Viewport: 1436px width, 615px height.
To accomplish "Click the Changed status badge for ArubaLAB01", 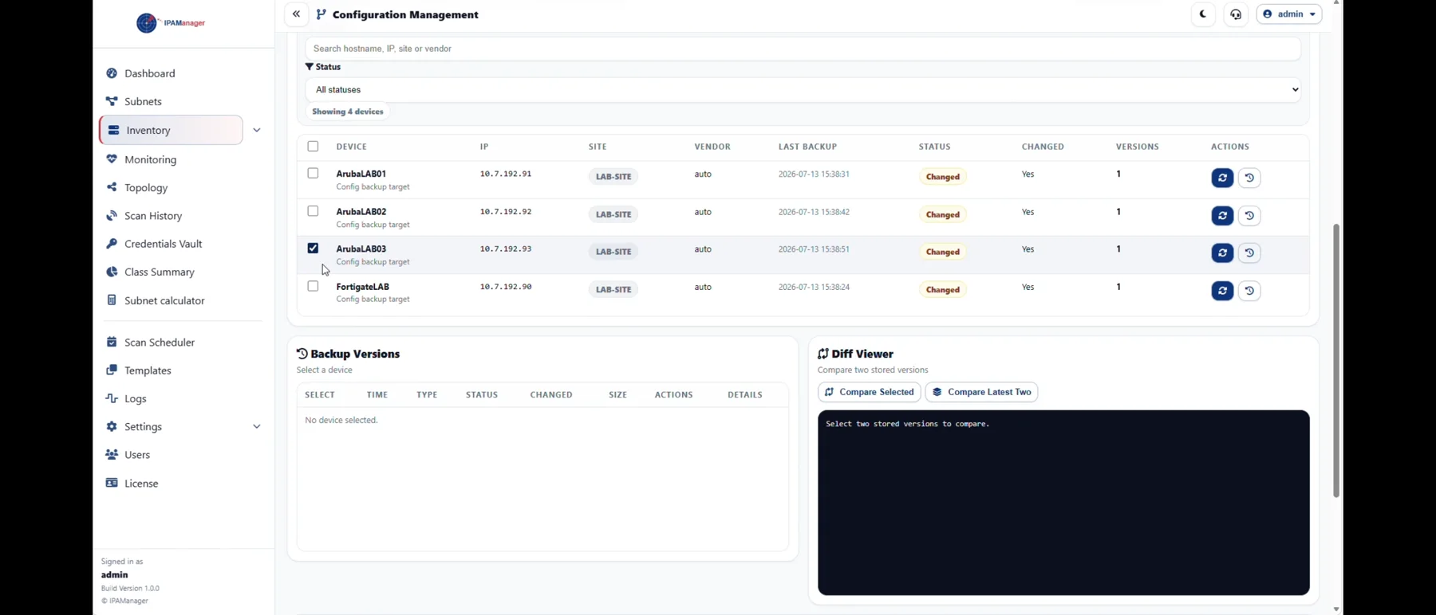I will pos(943,177).
